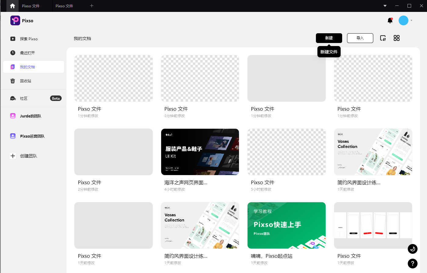Click the 新建 button
Screen dimensions: 427x273
pyautogui.click(x=329, y=38)
